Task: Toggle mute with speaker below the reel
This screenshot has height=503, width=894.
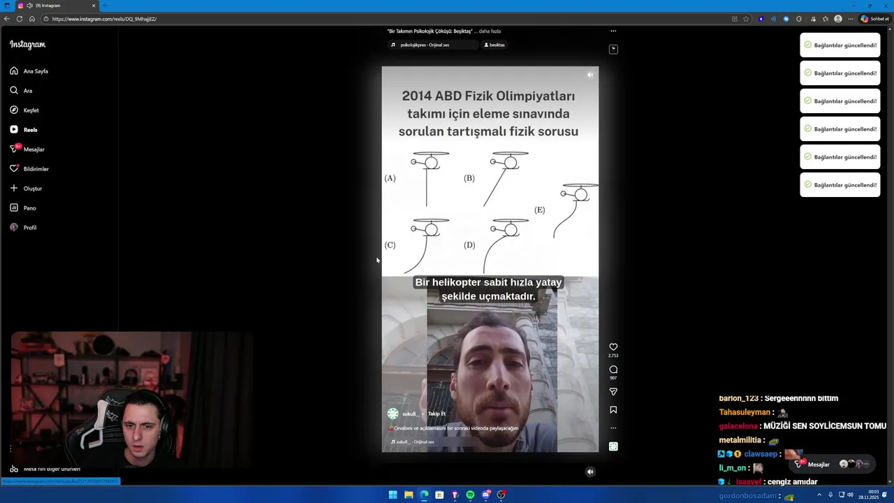Action: (589, 472)
